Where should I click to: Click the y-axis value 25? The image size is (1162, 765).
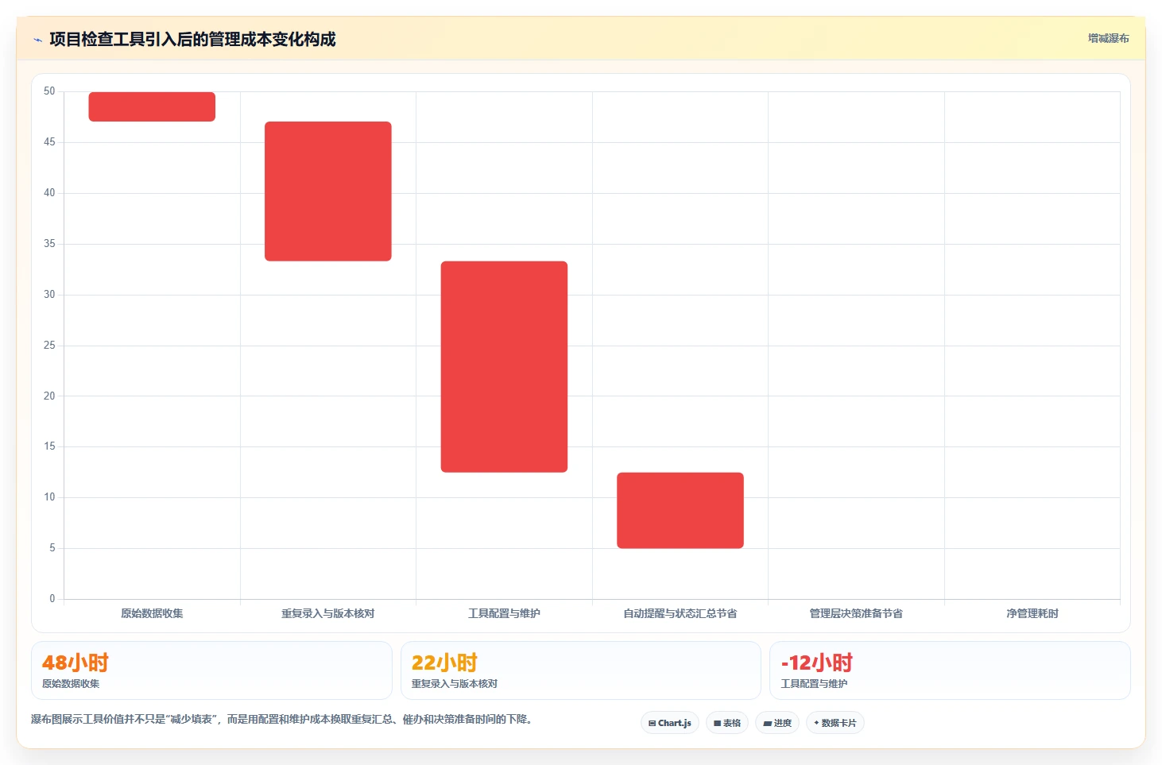[x=49, y=346]
